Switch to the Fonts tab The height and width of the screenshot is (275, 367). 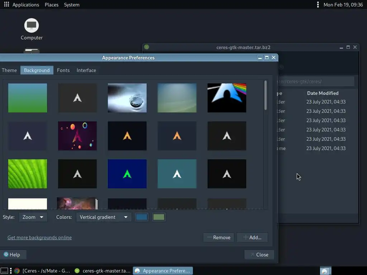pyautogui.click(x=63, y=70)
